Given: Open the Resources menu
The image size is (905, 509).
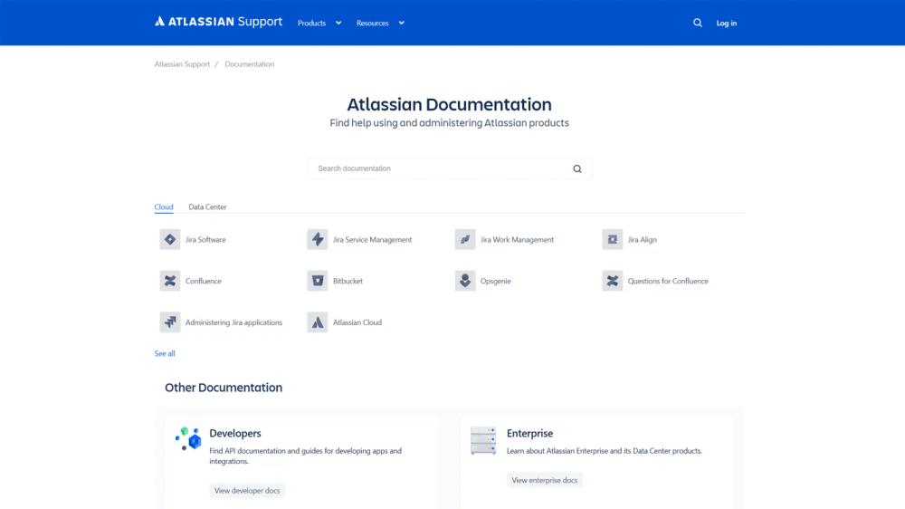Looking at the screenshot, I should point(372,24).
